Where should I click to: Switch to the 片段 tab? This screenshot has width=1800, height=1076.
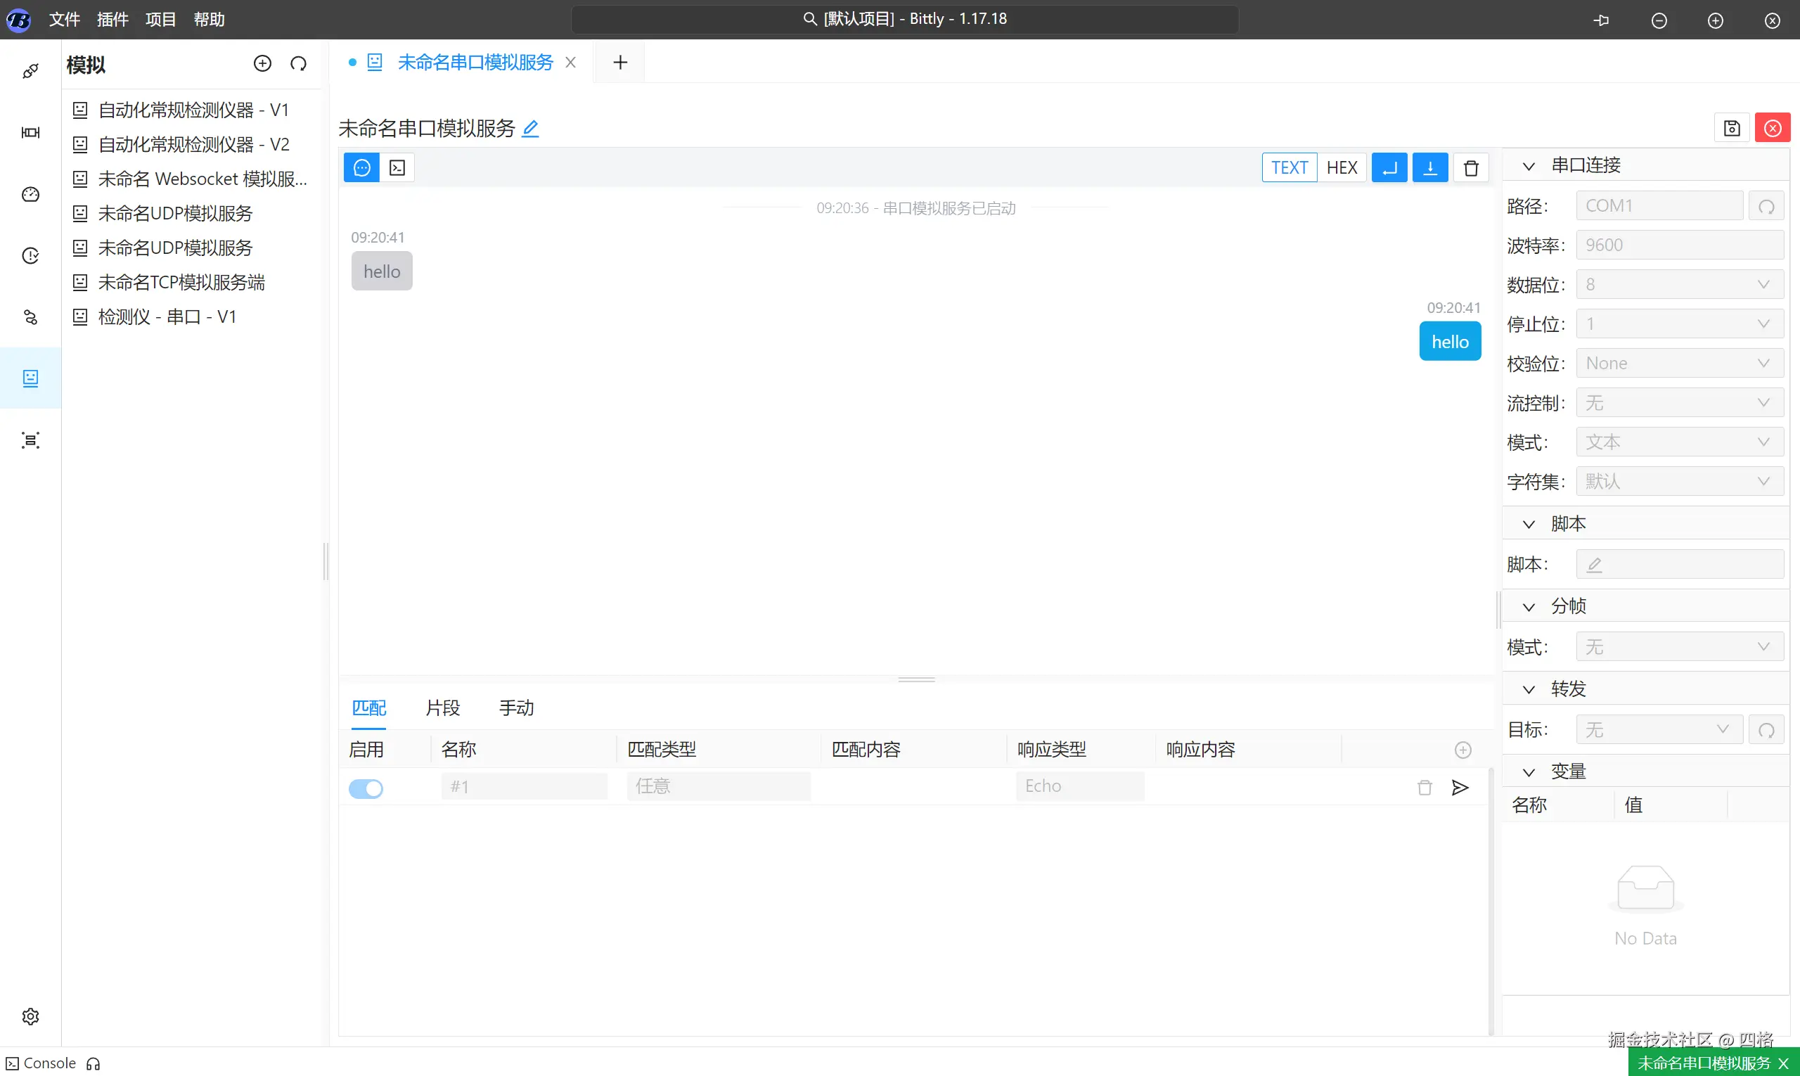coord(442,707)
